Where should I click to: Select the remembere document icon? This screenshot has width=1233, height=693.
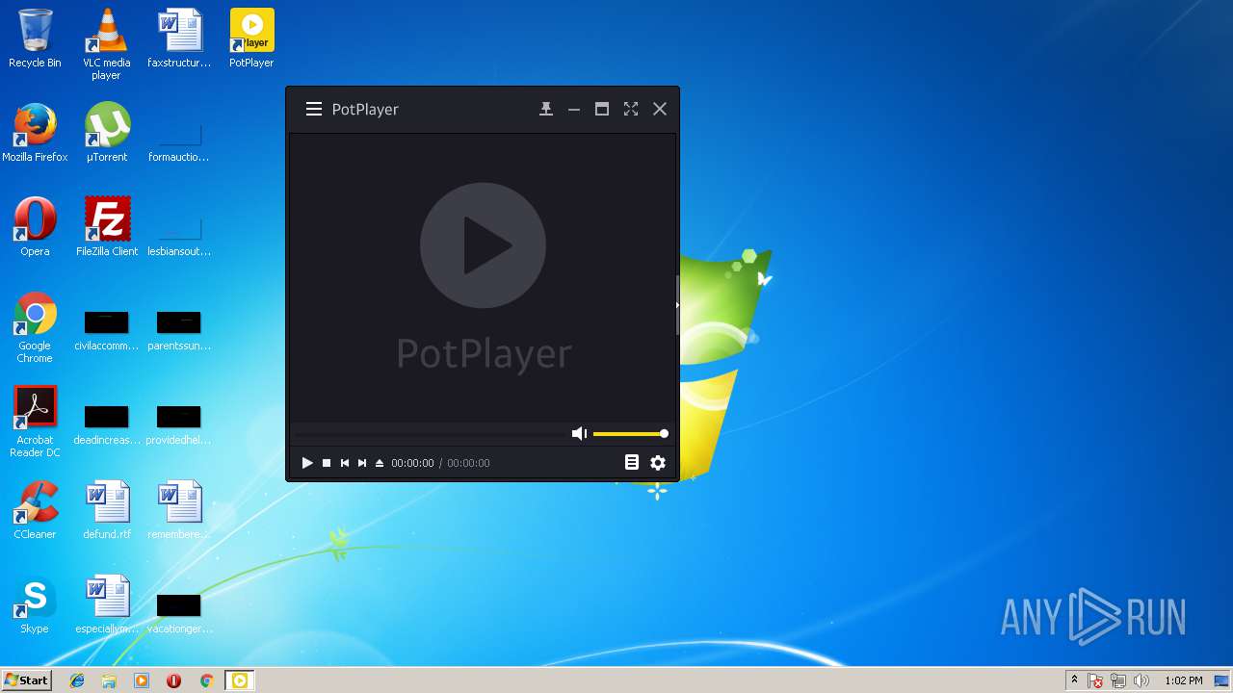coord(179,510)
